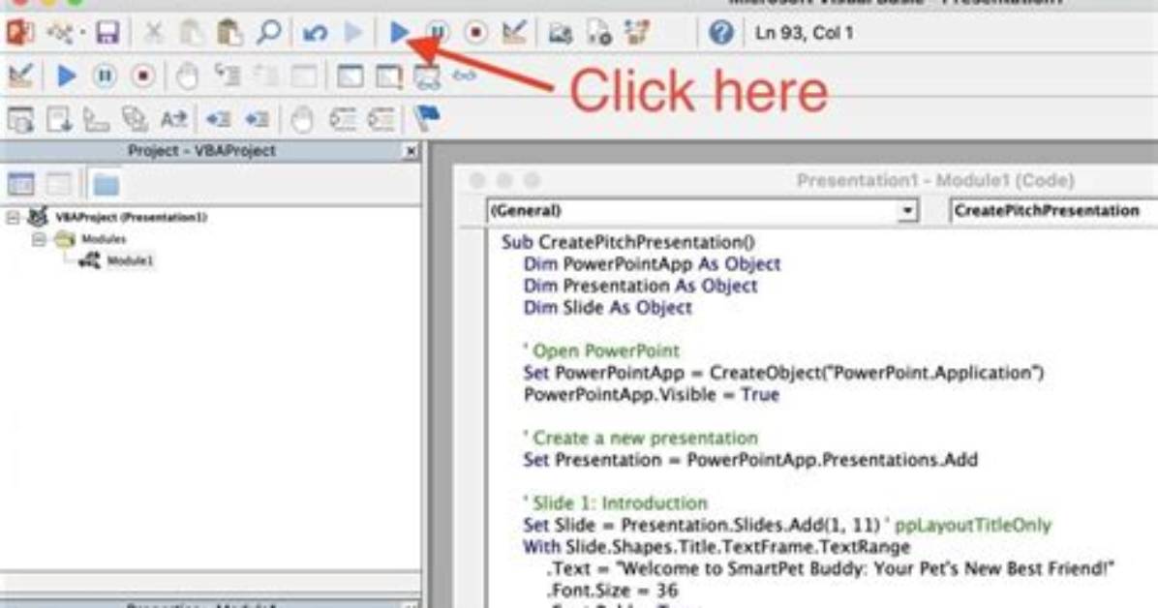
Task: Click the Parameter Info icon in Edit toolbar
Action: (136, 119)
